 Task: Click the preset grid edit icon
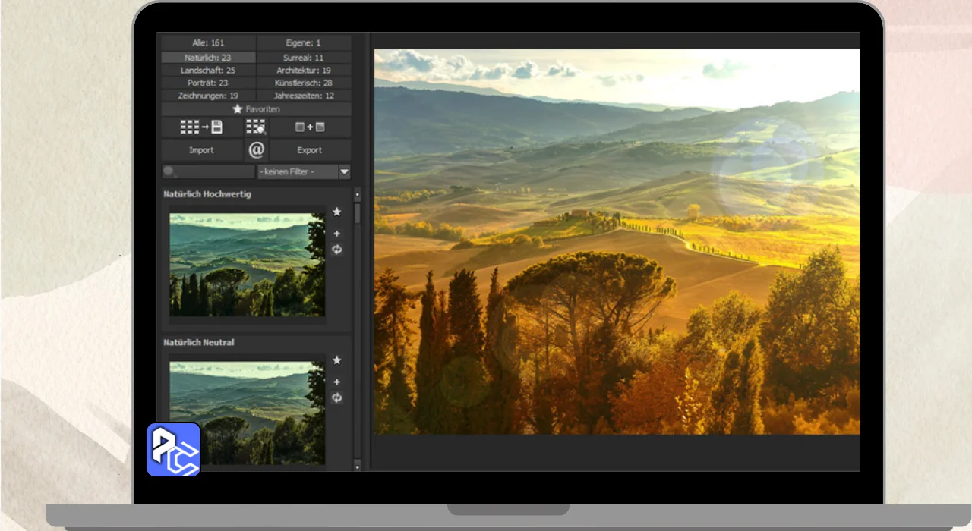256,127
